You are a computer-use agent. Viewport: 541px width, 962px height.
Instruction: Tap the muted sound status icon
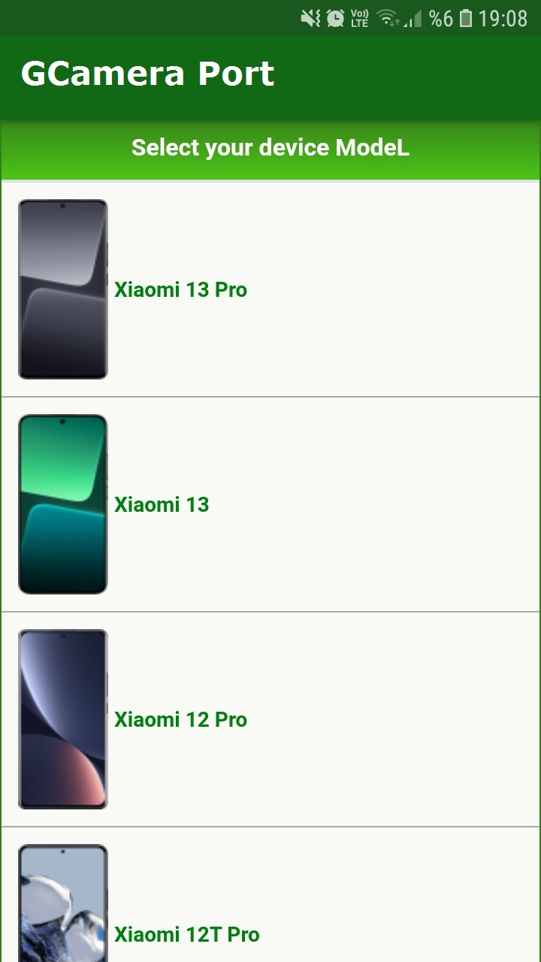[x=310, y=18]
